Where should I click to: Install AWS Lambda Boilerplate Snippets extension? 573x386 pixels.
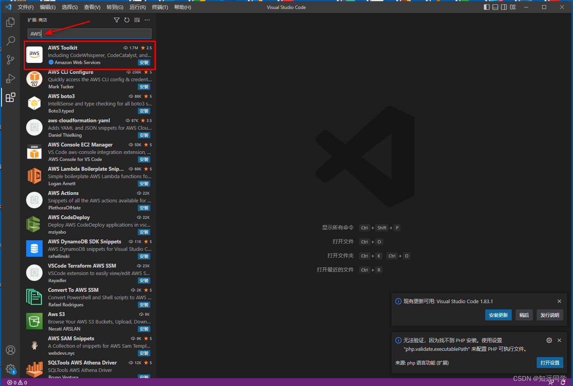click(x=144, y=184)
